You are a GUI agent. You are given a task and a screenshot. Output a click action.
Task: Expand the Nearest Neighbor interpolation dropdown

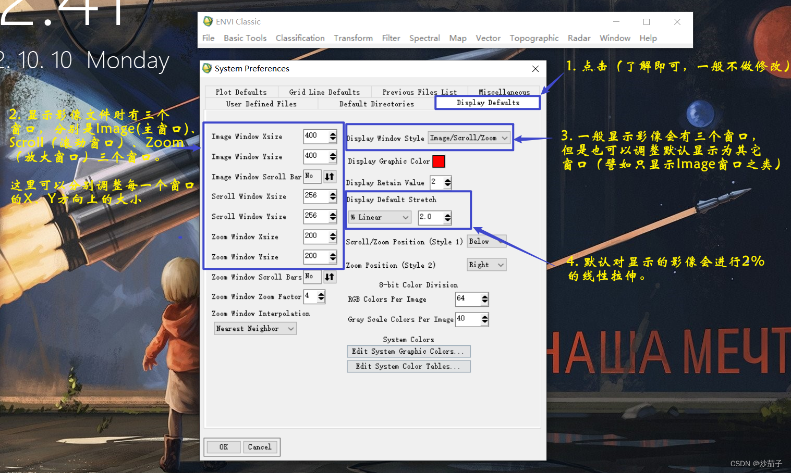pos(255,328)
